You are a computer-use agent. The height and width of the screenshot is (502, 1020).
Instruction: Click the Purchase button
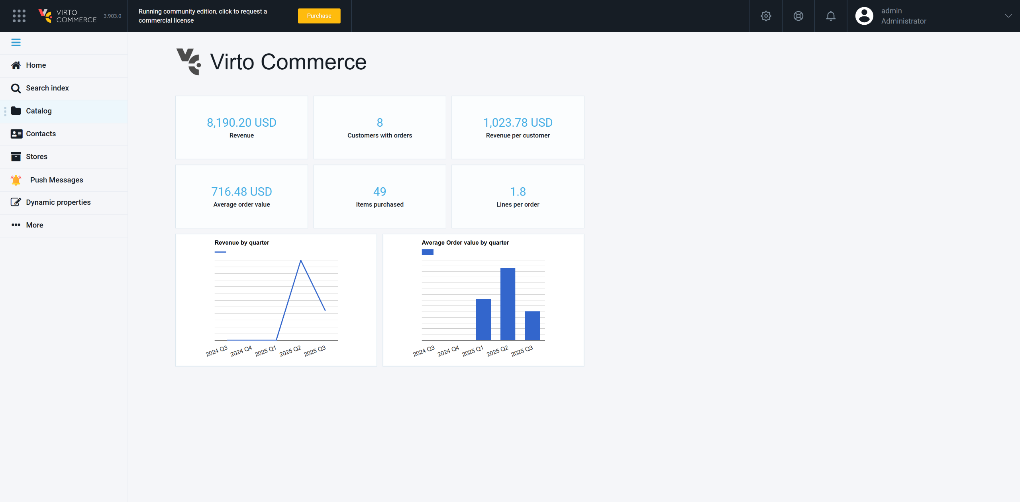coord(319,16)
